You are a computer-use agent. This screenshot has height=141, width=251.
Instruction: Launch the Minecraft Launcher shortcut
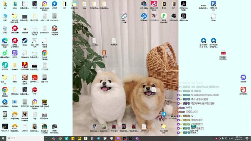coord(25,114)
